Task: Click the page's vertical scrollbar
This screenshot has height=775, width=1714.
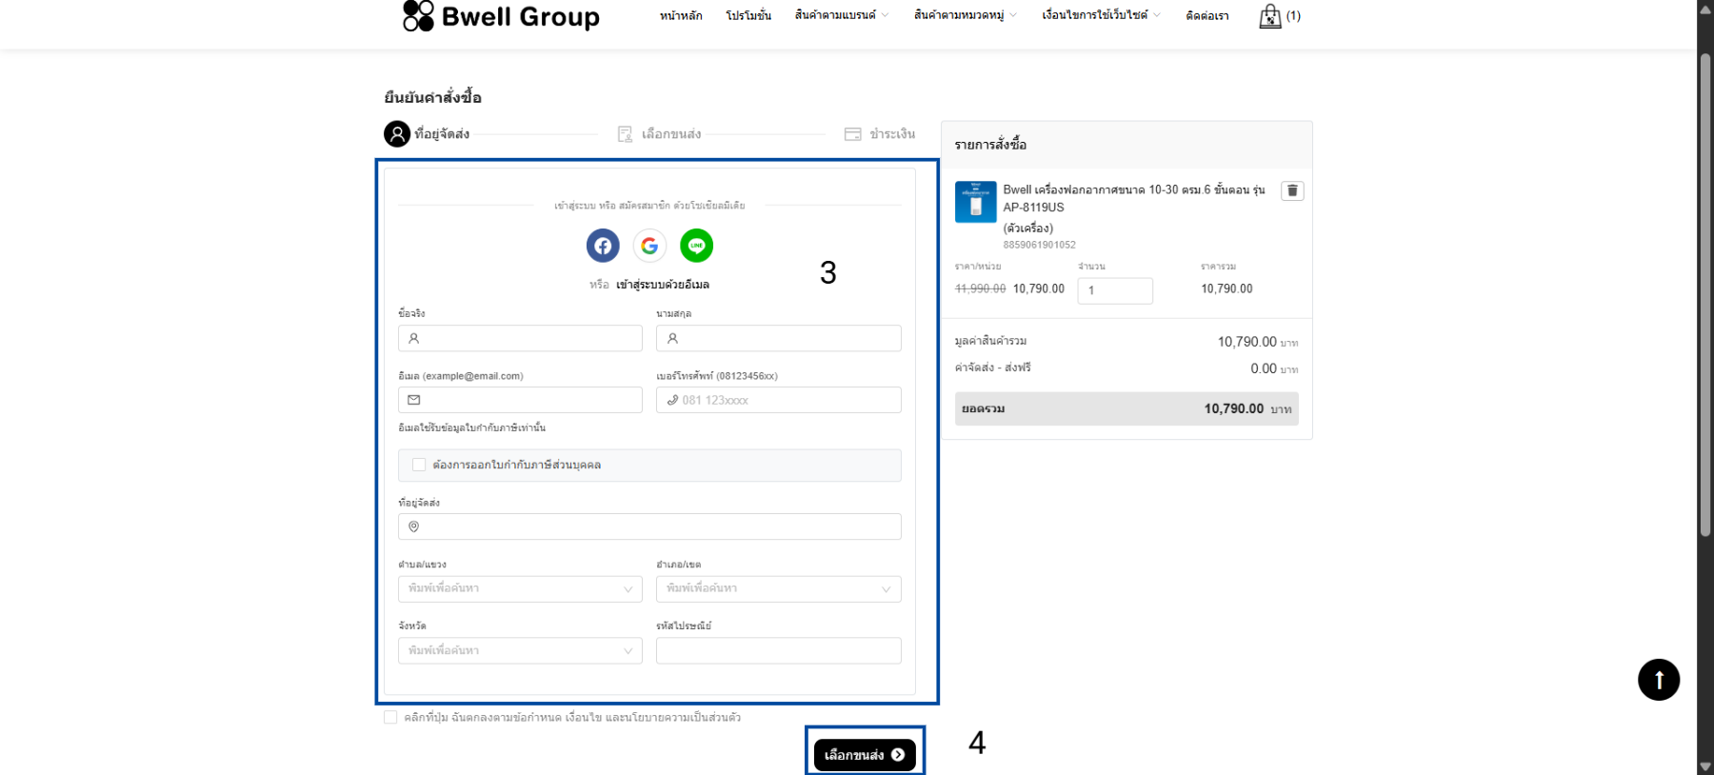Action: click(x=1704, y=286)
